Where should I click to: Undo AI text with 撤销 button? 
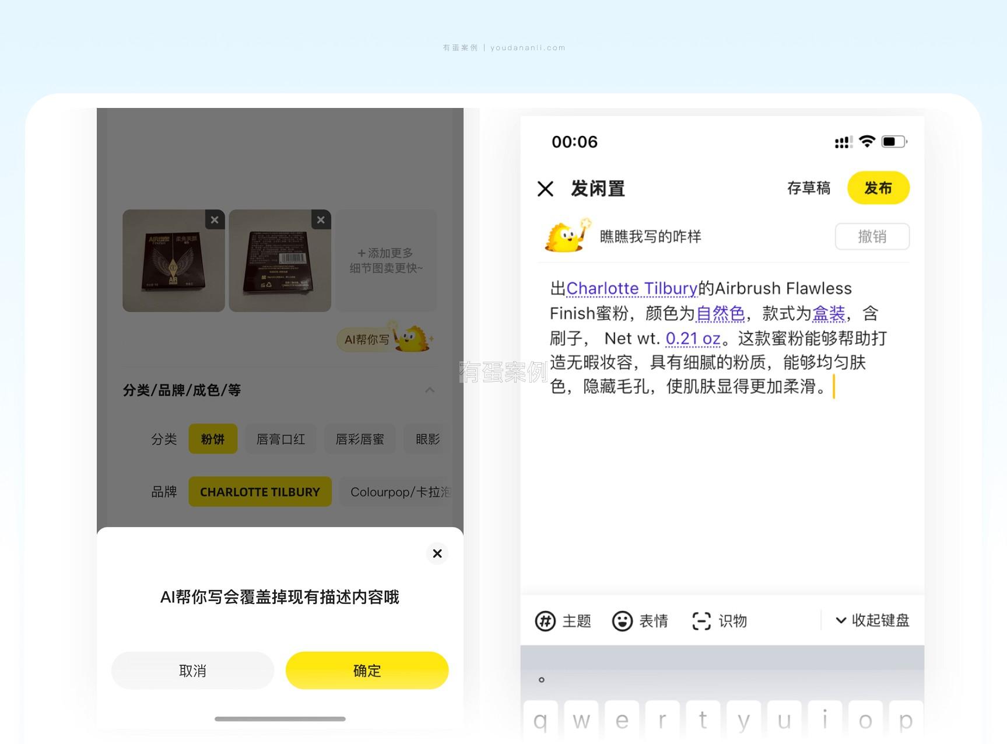(872, 236)
